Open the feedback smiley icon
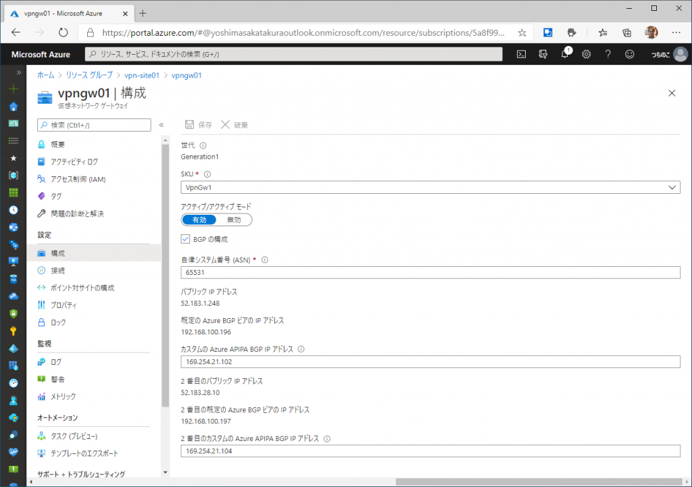Image resolution: width=692 pixels, height=487 pixels. click(629, 54)
